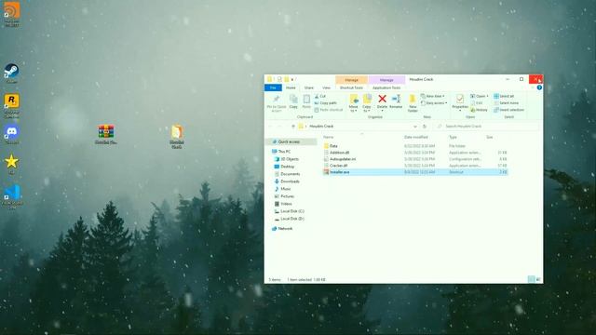Screen dimensions: 596x335
Task: Select the Installer.exe file
Action: [x=415, y=172]
